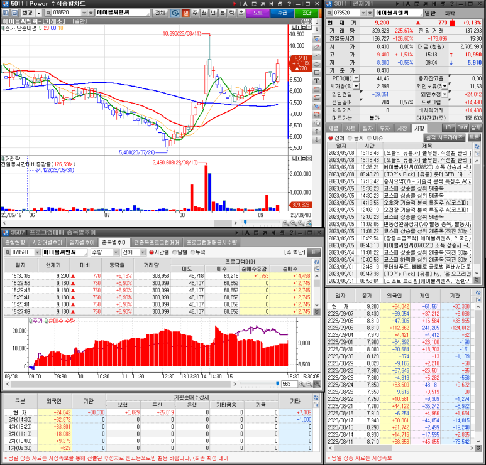
Task: Switch to the 프로그램매매공시수량 tab
Action: 212,242
